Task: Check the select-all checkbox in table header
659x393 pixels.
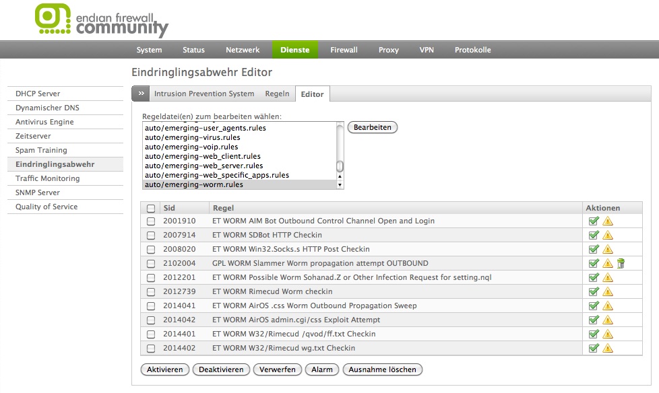Action: 151,208
